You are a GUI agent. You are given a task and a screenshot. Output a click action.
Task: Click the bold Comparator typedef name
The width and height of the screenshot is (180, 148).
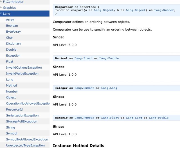(x=64, y=7)
